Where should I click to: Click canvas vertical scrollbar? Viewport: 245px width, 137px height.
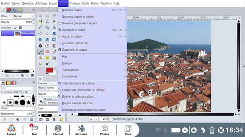239,66
